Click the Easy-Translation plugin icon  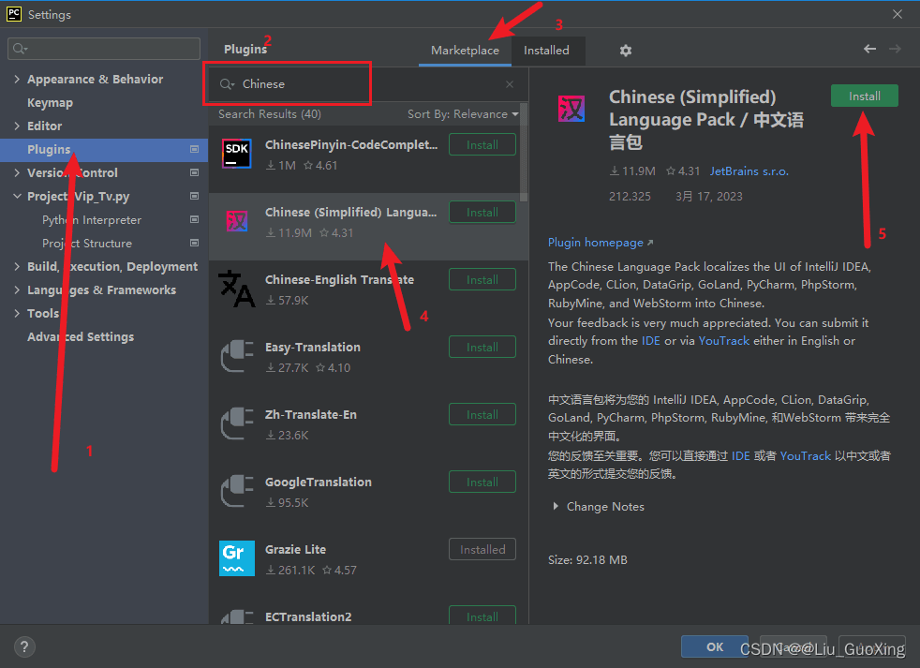click(237, 356)
